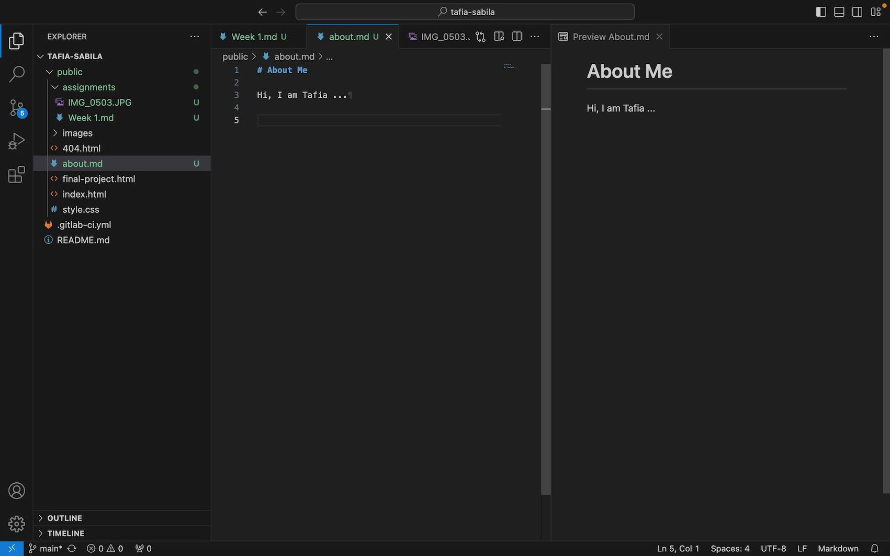Open Week 1.md in explorer
Screen dimensions: 890x556
[x=122, y=118]
